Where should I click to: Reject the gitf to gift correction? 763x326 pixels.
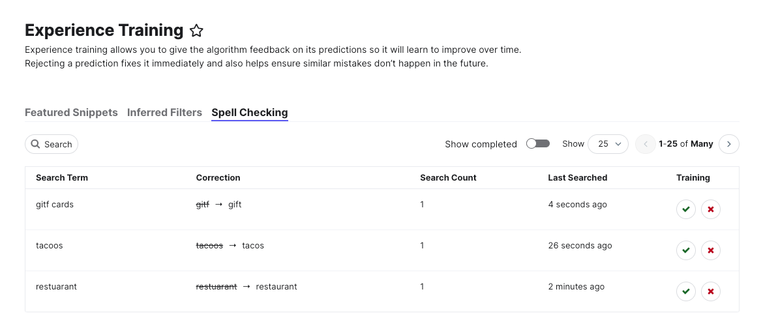point(710,209)
